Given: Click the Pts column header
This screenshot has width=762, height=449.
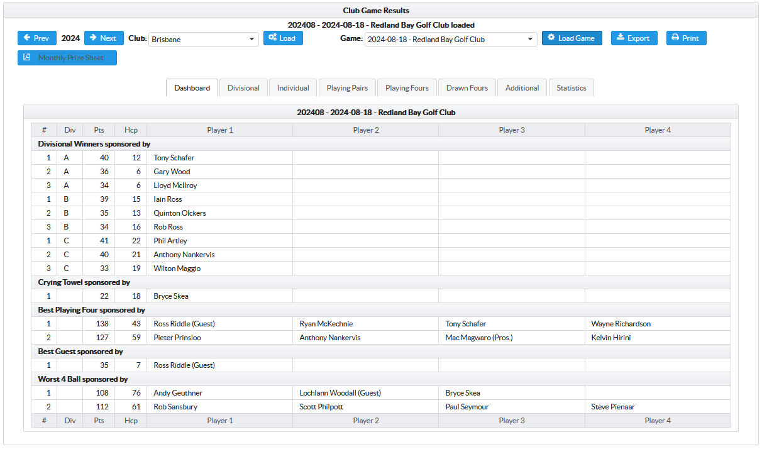Looking at the screenshot, I should (99, 130).
